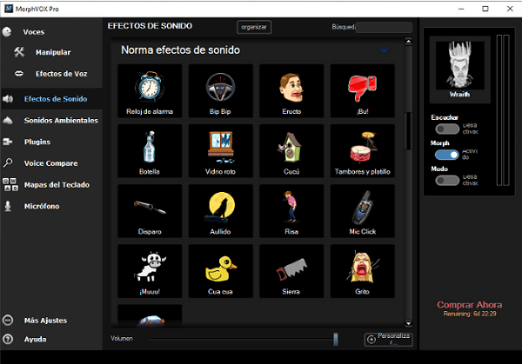The height and width of the screenshot is (364, 522).
Task: Click the circle icon beside Más Ajustes
Action: click(x=8, y=320)
